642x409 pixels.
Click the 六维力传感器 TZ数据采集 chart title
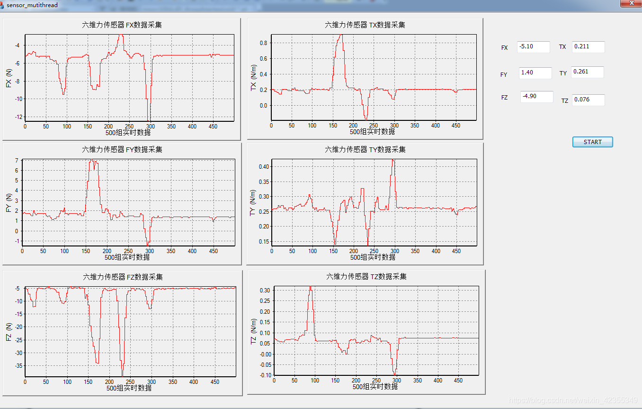pyautogui.click(x=366, y=276)
